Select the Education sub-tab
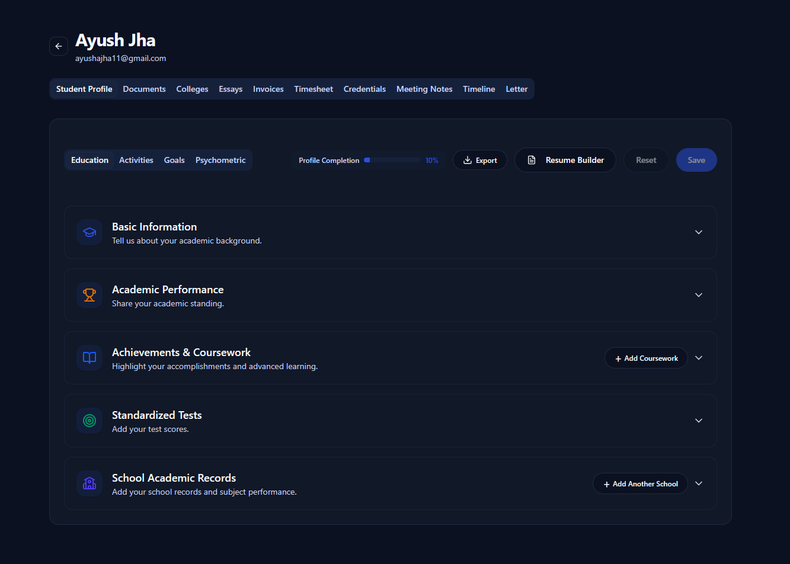This screenshot has height=564, width=790. 89,160
